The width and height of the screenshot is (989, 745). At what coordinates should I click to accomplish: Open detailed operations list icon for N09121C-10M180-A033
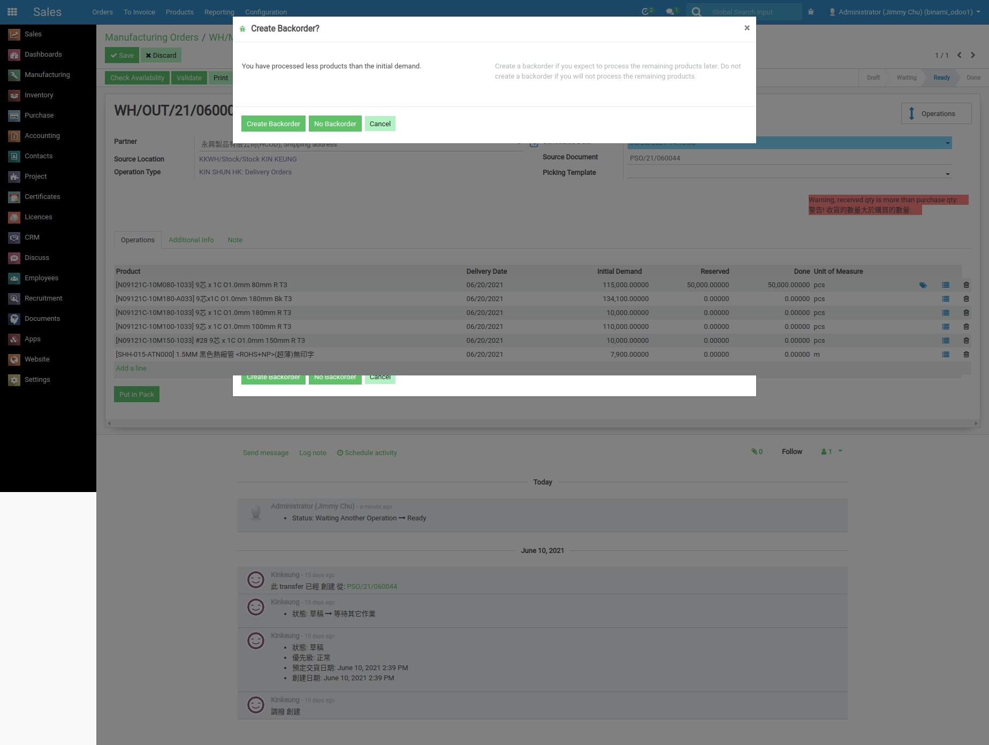[946, 299]
